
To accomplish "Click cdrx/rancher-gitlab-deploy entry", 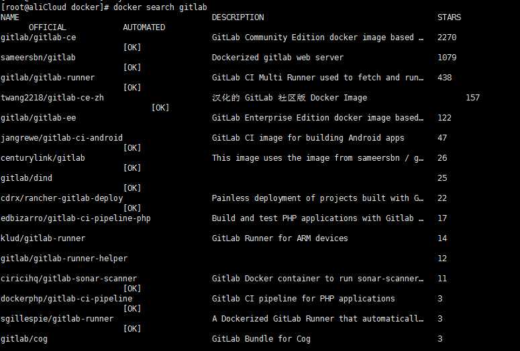I will pyautogui.click(x=62, y=198).
